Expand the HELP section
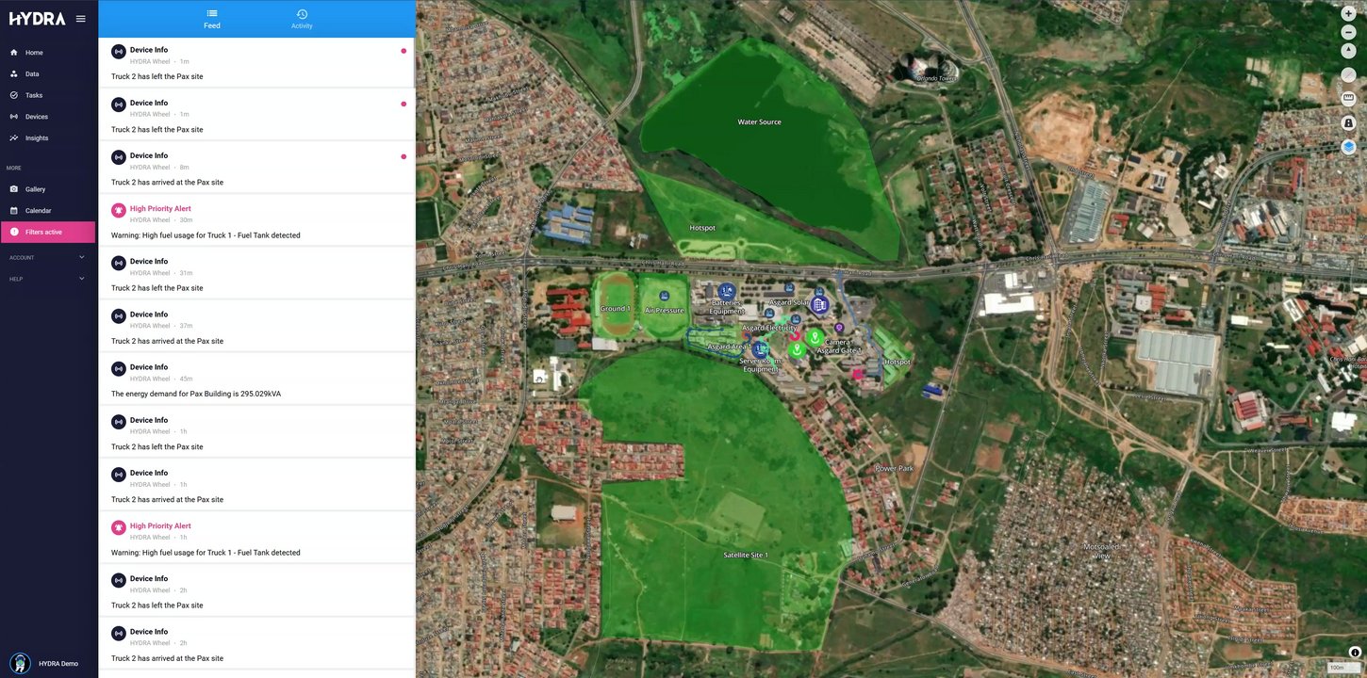 click(x=49, y=279)
